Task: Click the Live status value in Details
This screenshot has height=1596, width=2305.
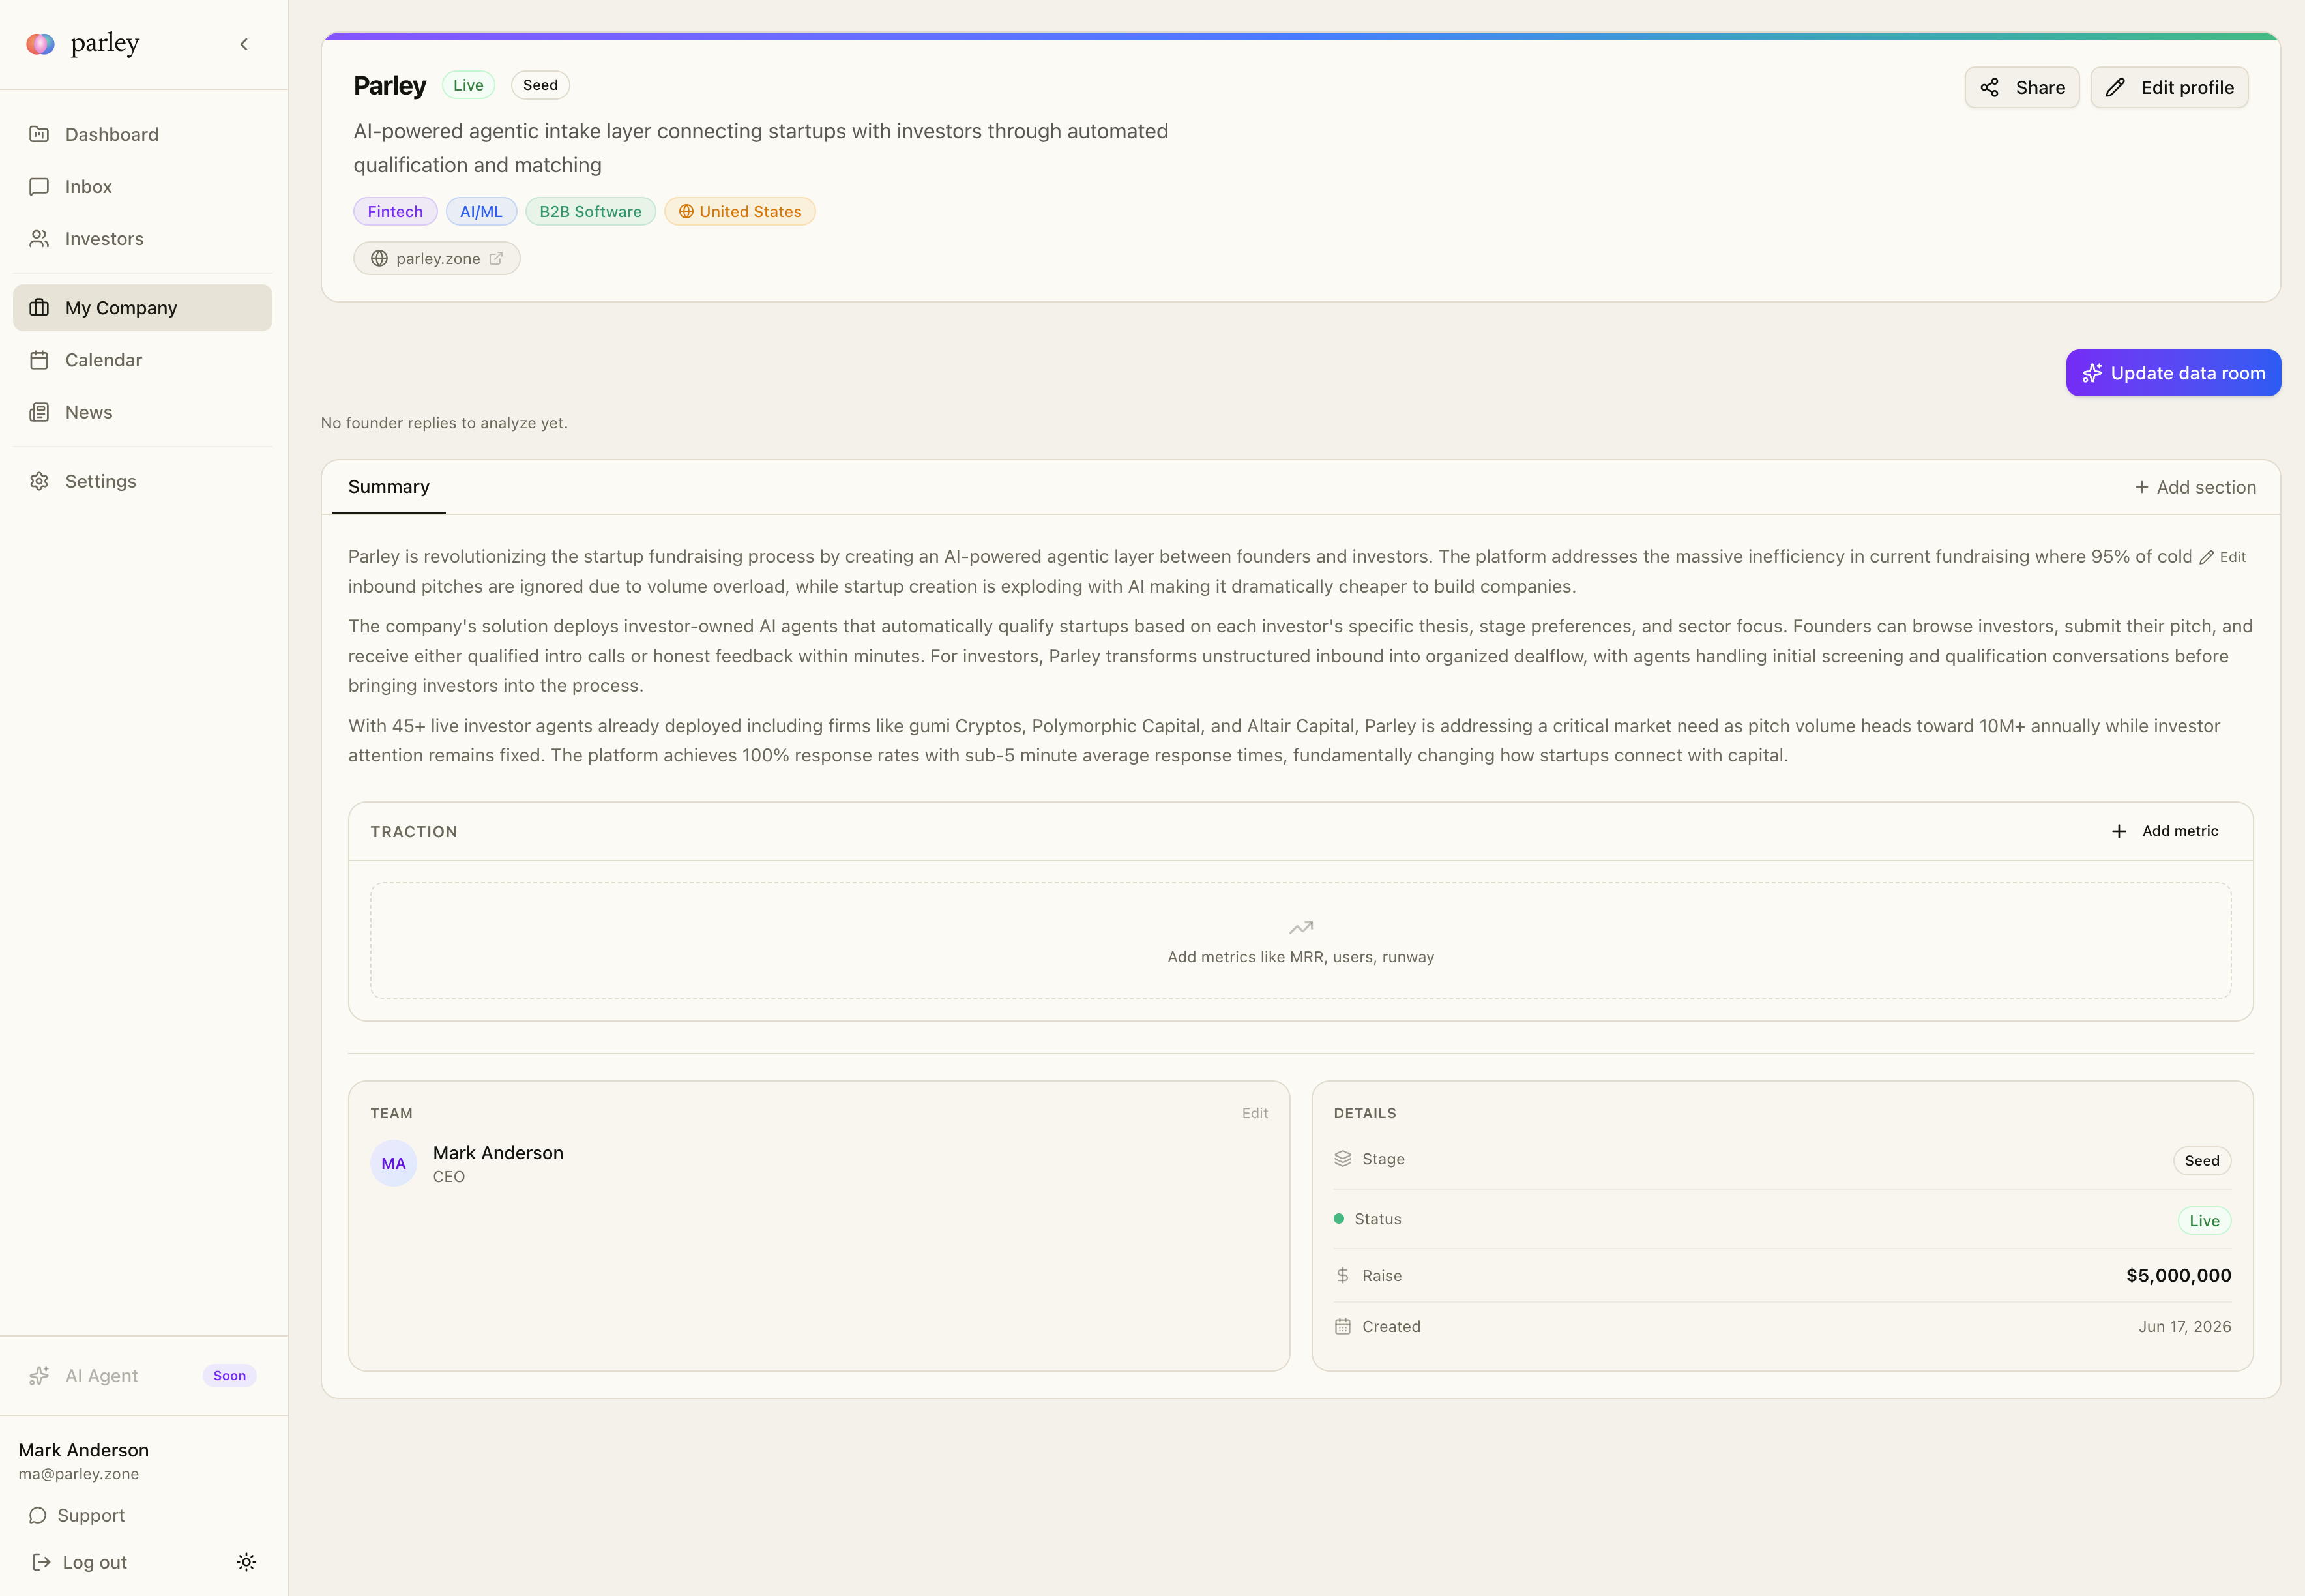Action: tap(2204, 1220)
